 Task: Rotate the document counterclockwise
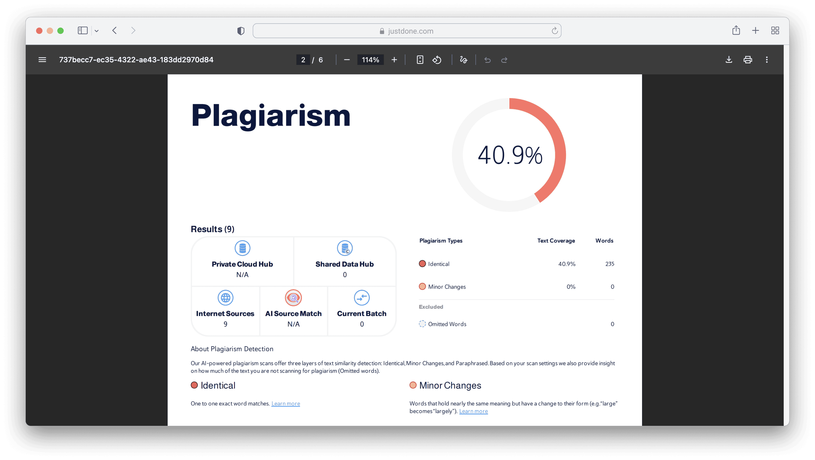tap(437, 60)
